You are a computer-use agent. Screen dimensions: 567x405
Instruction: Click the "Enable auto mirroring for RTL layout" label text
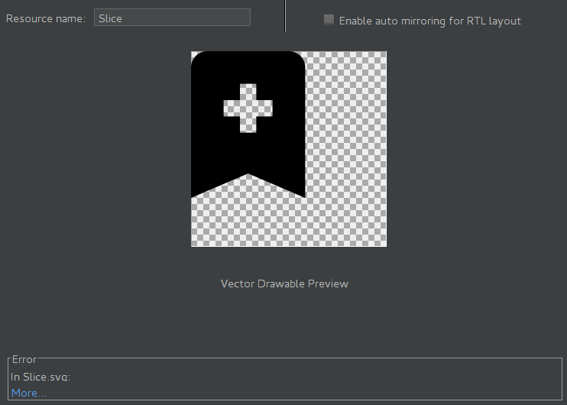[x=429, y=21]
